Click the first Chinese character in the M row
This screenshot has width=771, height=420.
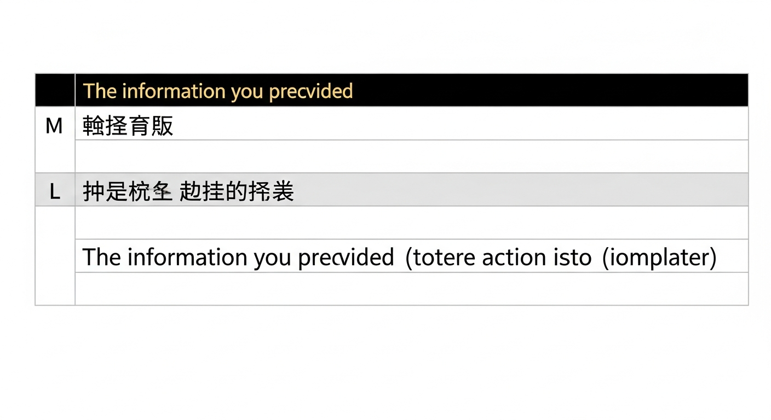[x=94, y=126]
